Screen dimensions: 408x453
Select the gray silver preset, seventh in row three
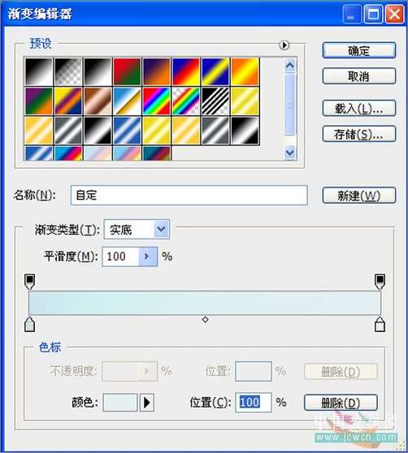[215, 130]
